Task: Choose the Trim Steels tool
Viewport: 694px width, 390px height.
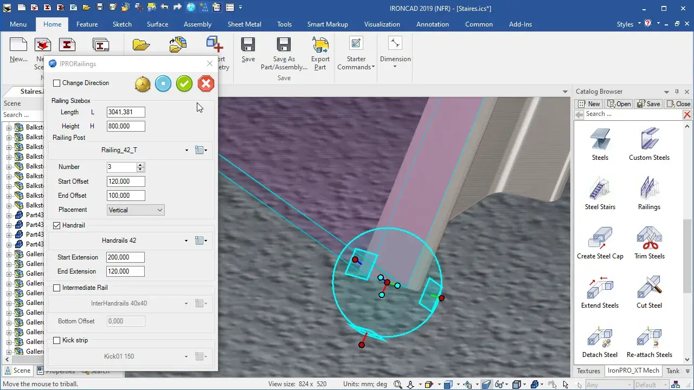Action: [x=649, y=243]
